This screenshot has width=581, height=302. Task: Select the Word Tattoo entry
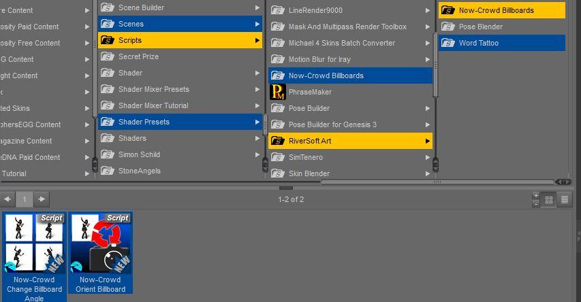[x=502, y=43]
